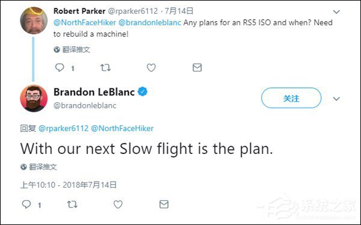Retweet Robert Parker's tweet
The height and width of the screenshot is (225, 361).
105,68
